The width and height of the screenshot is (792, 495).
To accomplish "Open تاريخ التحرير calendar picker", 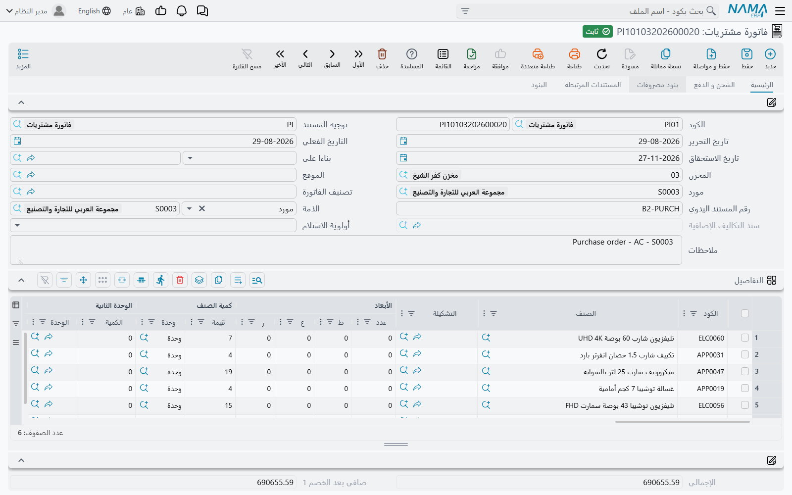I will (x=403, y=142).
